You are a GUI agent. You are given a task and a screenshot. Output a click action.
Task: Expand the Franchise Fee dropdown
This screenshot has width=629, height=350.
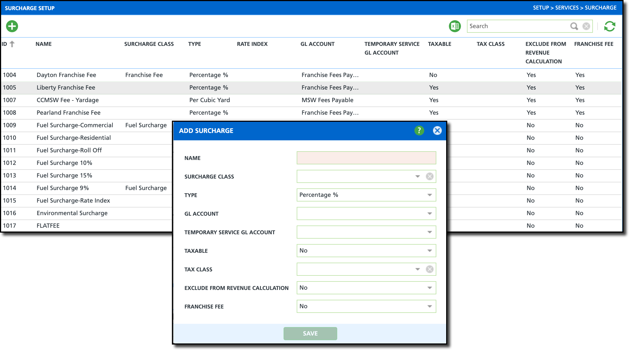tap(429, 306)
